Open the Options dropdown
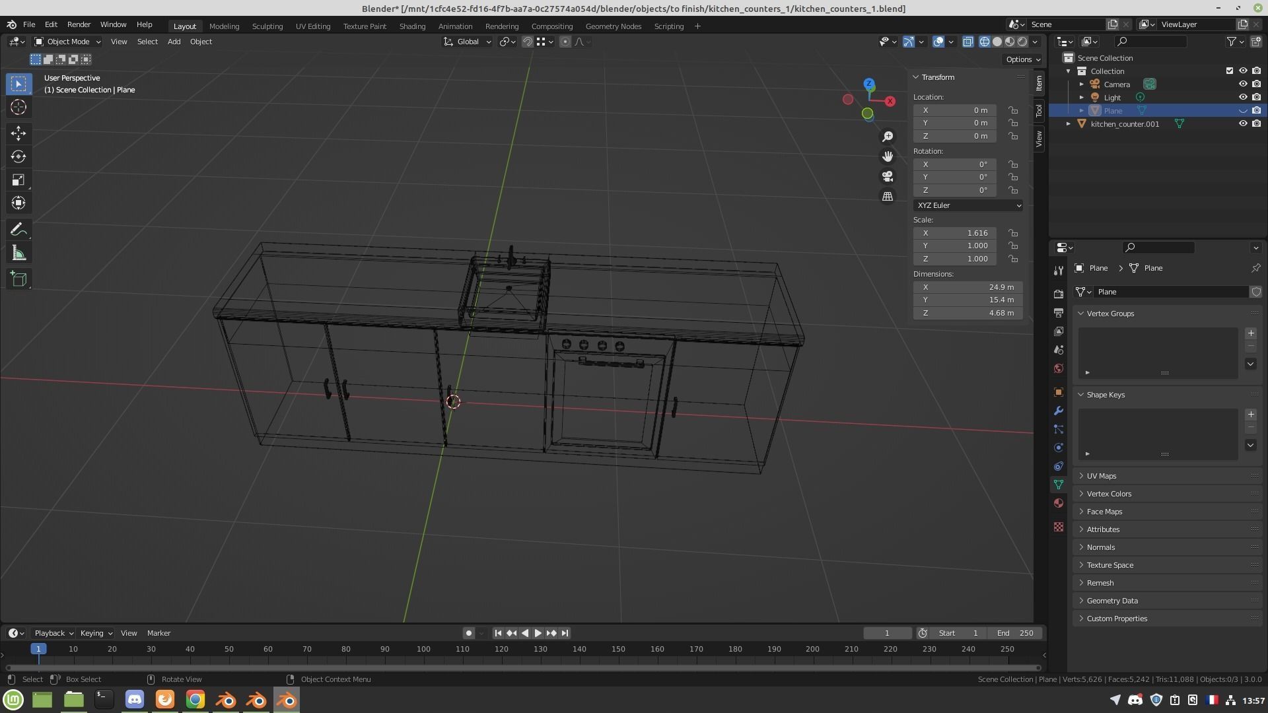Viewport: 1268px width, 713px height. coord(1022,59)
